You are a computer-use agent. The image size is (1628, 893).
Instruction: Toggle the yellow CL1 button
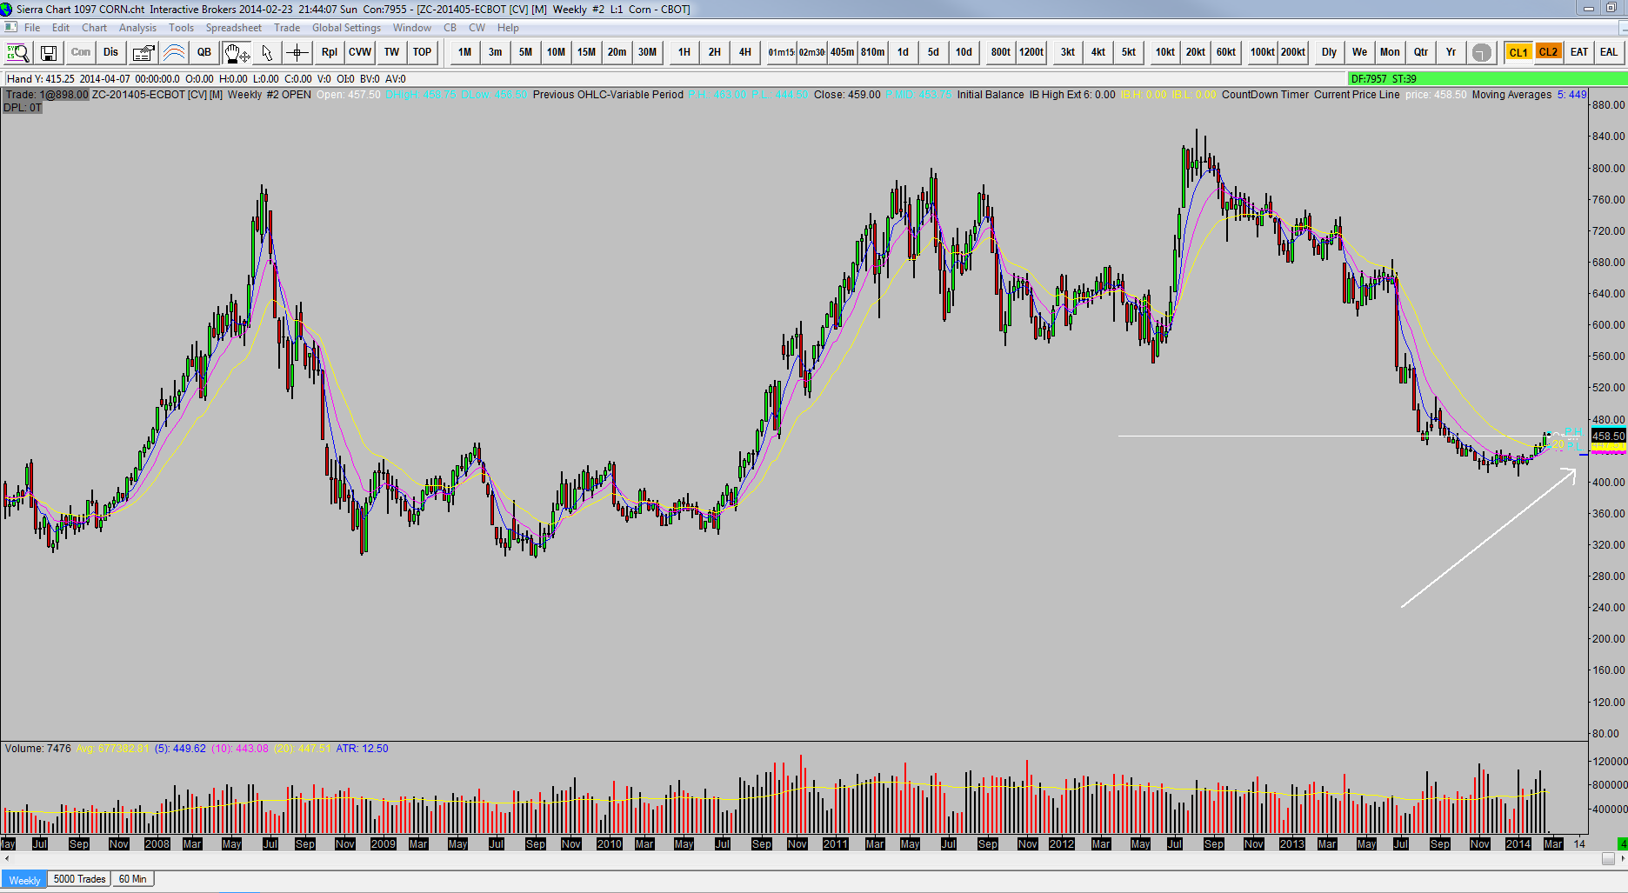click(x=1519, y=52)
